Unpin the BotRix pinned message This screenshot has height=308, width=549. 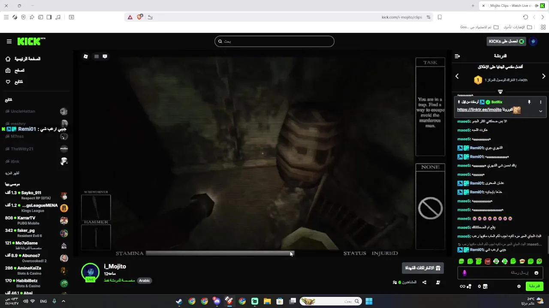529,102
